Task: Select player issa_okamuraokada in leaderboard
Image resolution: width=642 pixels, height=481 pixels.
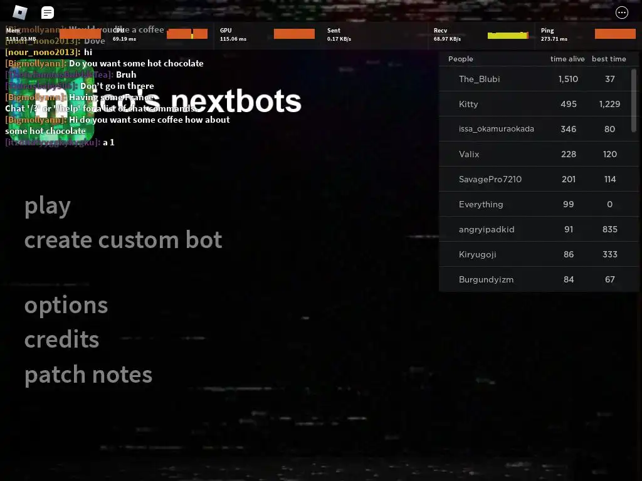Action: click(539, 129)
